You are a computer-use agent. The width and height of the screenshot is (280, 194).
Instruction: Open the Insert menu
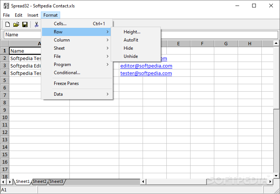[x=33, y=15]
